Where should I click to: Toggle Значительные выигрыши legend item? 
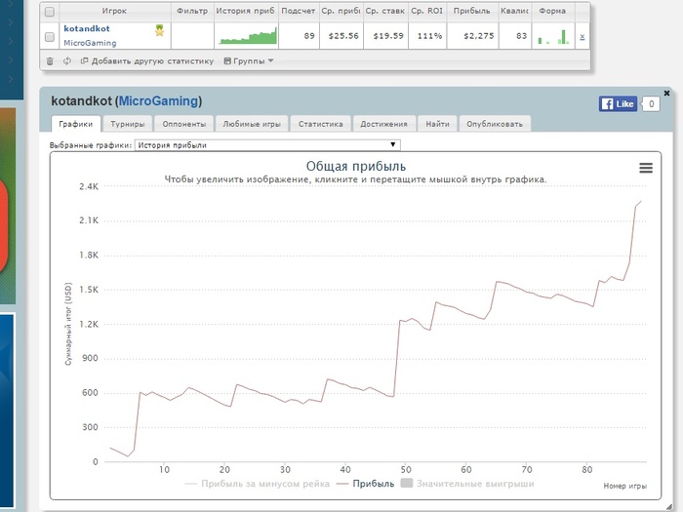click(467, 484)
